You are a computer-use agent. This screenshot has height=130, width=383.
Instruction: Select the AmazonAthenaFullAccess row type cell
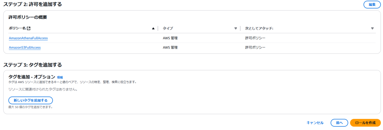tap(170, 38)
